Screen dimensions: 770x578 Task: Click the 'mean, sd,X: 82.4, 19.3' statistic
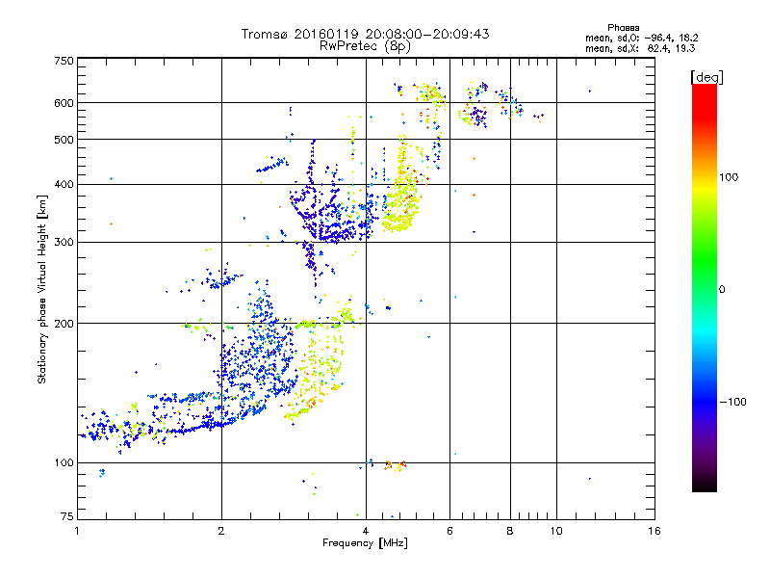(x=640, y=48)
